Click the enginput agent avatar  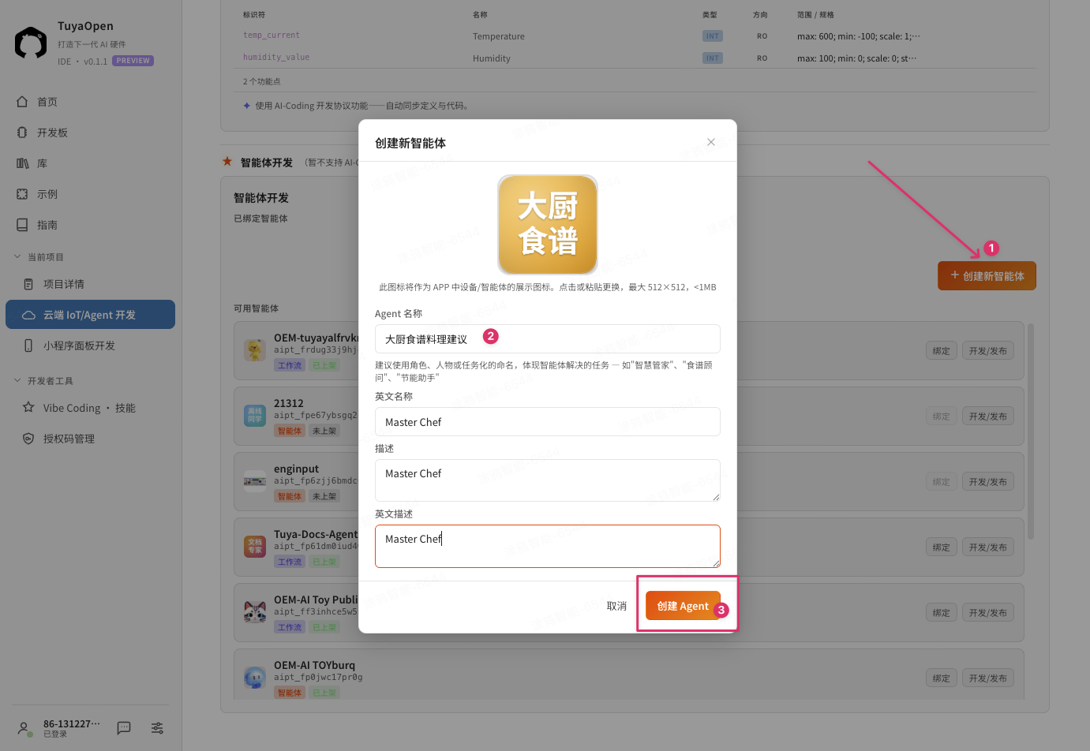255,481
